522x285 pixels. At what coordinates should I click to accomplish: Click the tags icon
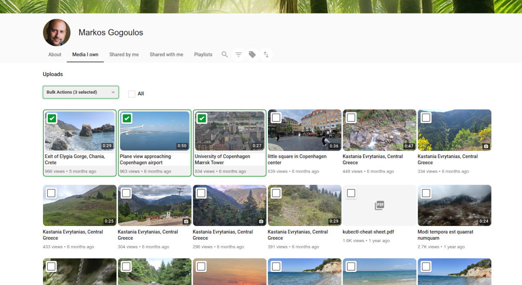(252, 55)
